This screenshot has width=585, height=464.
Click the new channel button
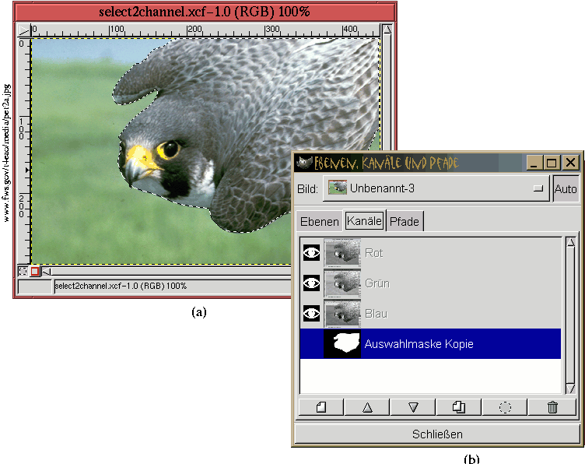click(320, 407)
